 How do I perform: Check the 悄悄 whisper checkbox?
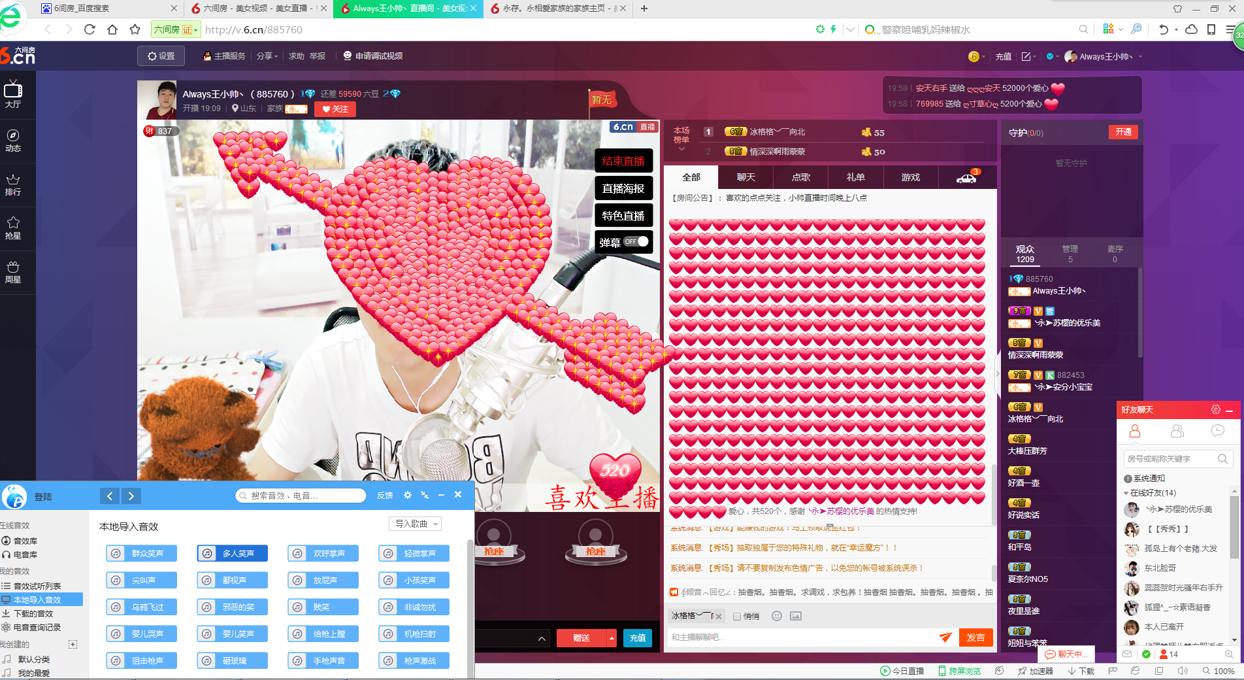point(737,616)
